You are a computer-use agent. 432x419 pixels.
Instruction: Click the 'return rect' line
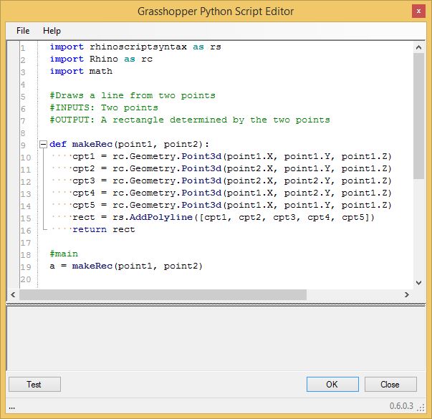104,229
